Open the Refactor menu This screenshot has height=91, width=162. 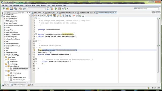tap(28, 5)
